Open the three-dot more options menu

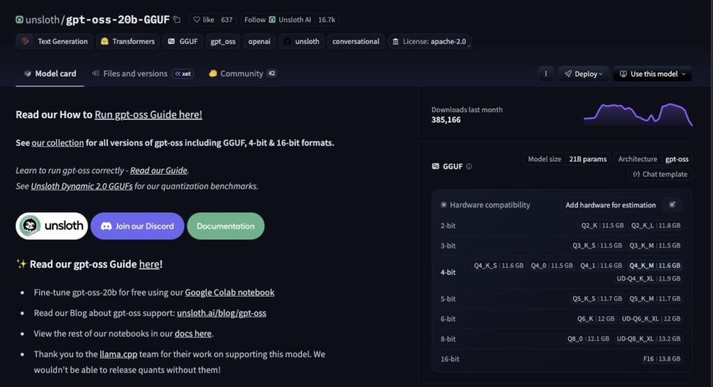(x=546, y=74)
